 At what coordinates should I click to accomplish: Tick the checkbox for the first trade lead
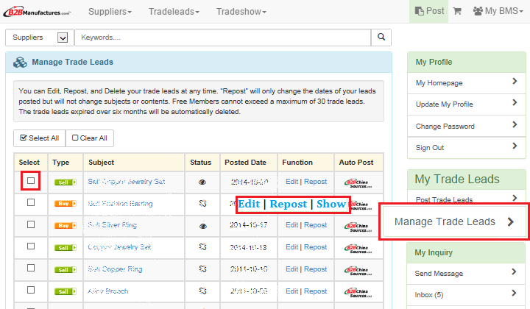tap(31, 181)
